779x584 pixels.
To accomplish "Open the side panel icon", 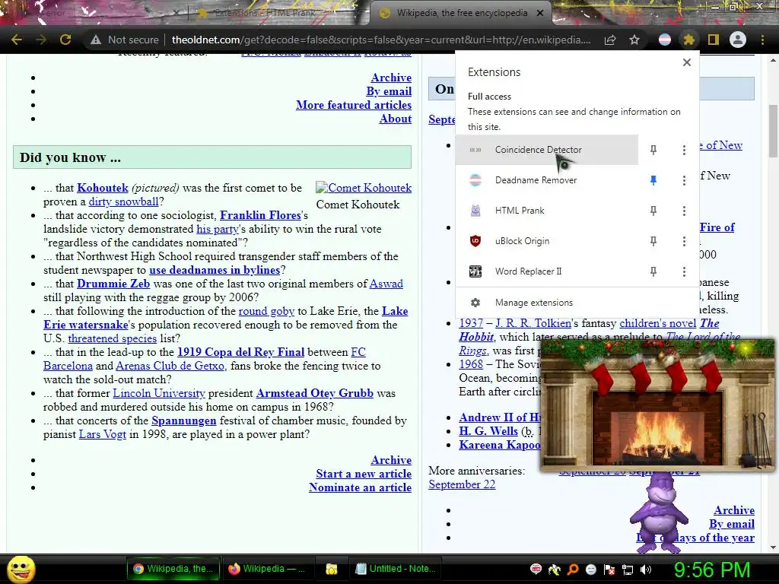I will pyautogui.click(x=714, y=40).
